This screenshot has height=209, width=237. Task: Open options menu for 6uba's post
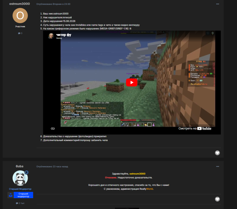tap(217, 167)
